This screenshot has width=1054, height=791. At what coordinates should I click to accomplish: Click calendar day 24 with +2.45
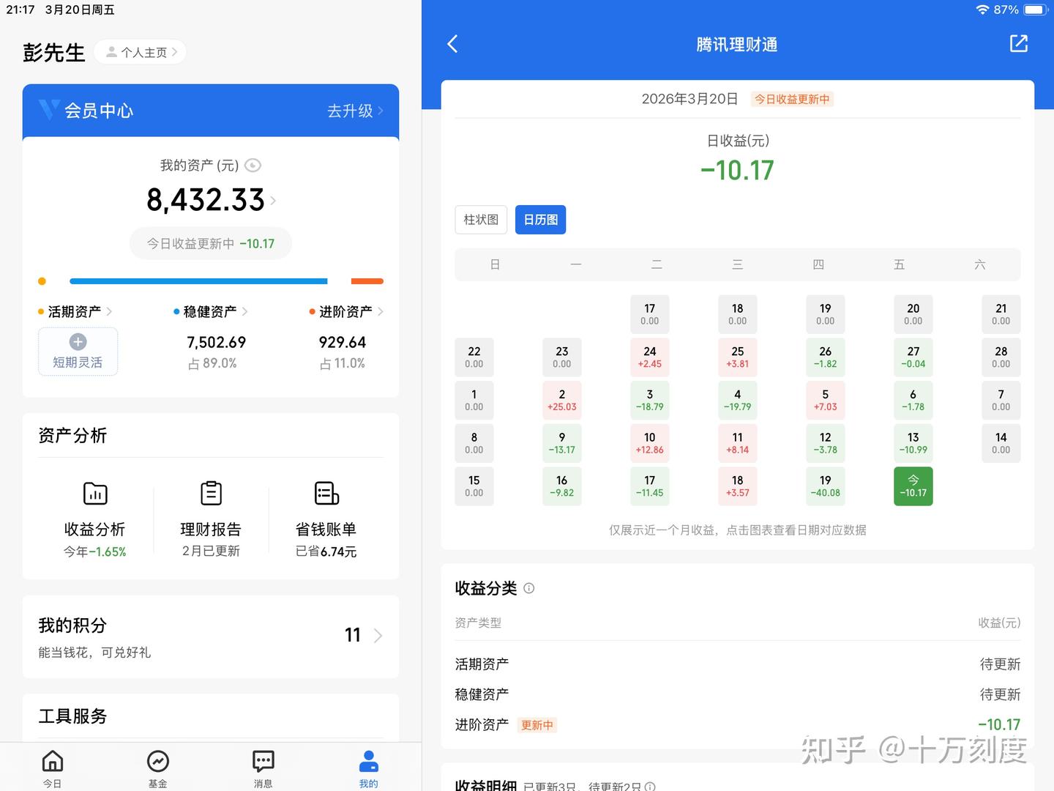(x=650, y=357)
